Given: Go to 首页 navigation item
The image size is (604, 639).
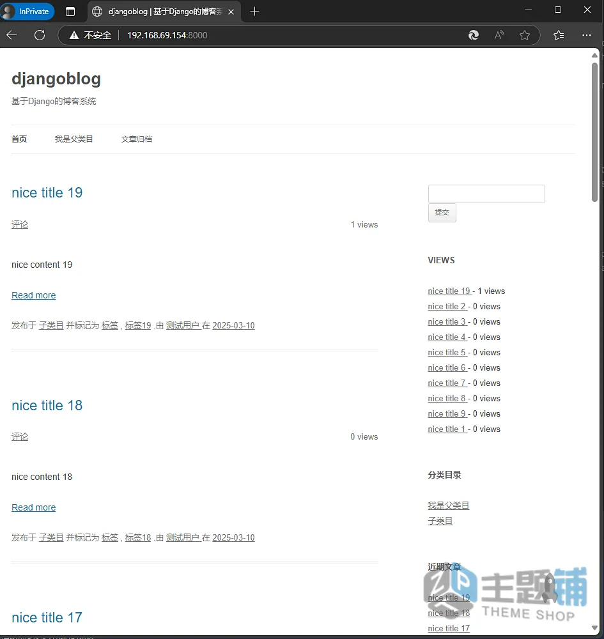Looking at the screenshot, I should point(19,139).
